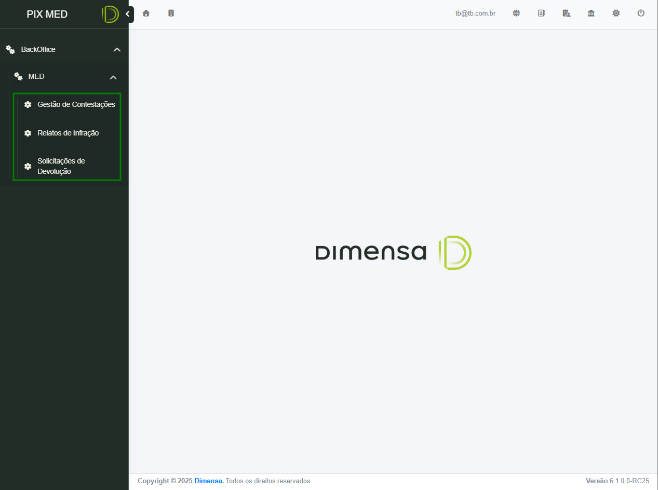Open the tb@tb.com.br user account
Viewport: 658px width, 490px height.
[475, 13]
